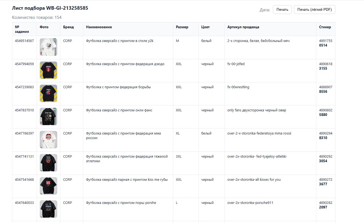Select seller article fx-00-jdfed
Screen dimensions: 364x223
point(236,64)
